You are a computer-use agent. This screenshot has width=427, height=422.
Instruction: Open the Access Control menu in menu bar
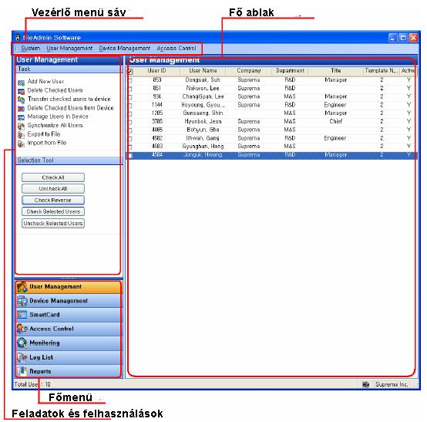(177, 49)
